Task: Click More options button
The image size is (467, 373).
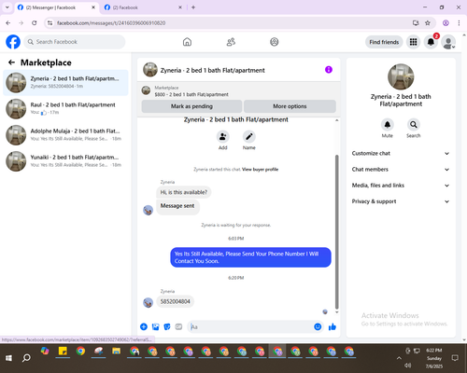Action: pos(290,106)
